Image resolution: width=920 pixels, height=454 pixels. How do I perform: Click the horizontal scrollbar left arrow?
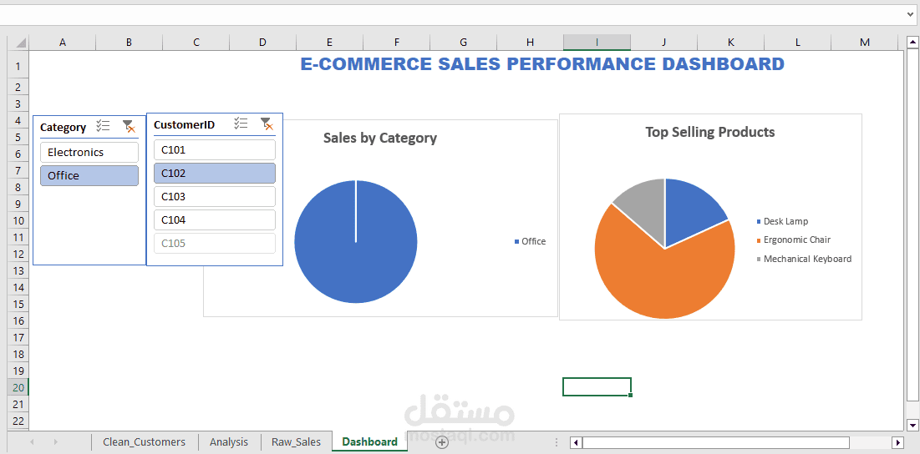point(577,442)
